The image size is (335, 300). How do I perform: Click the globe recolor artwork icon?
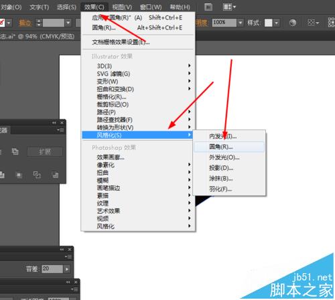pos(293,23)
